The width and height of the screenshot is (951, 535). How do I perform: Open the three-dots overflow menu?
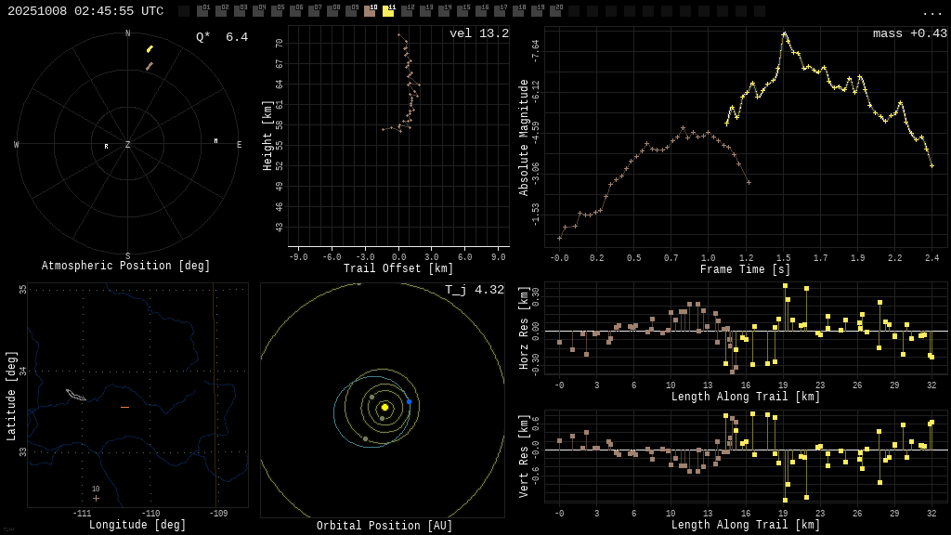tap(931, 12)
